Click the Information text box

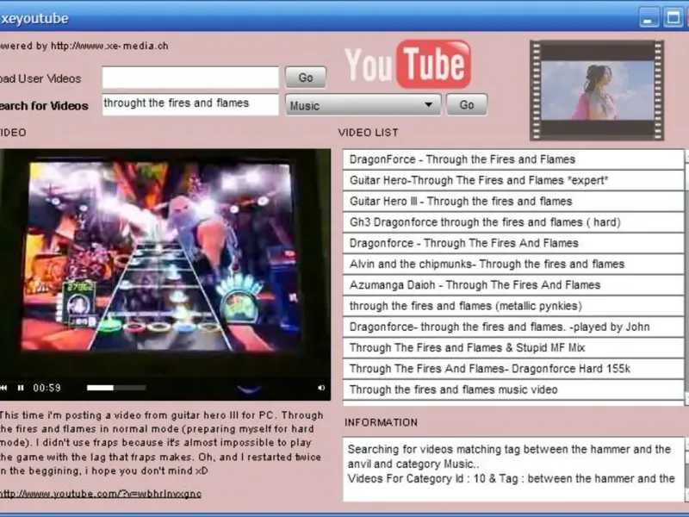point(513,469)
